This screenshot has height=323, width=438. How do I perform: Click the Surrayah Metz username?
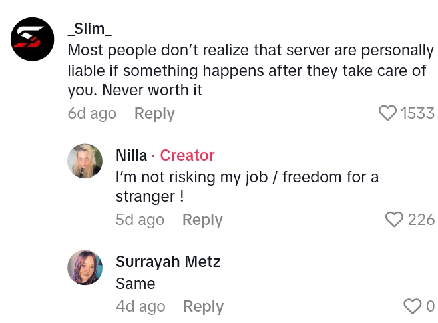[x=168, y=262]
